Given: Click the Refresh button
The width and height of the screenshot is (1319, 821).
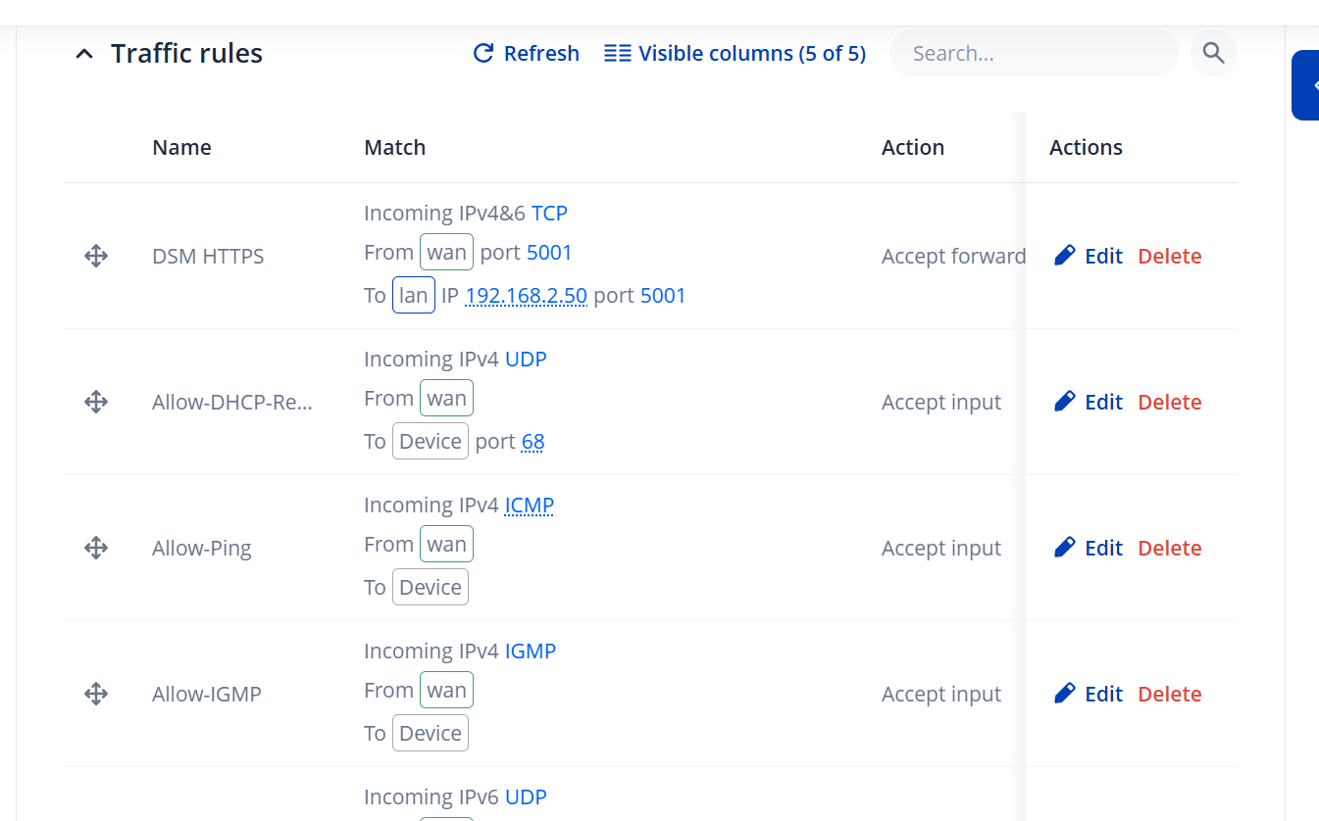Looking at the screenshot, I should (x=526, y=54).
